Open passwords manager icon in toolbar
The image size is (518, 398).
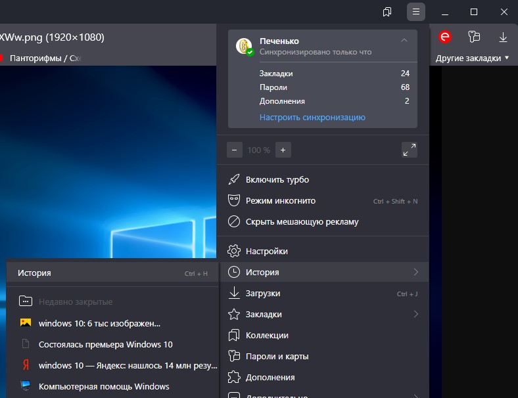click(474, 37)
